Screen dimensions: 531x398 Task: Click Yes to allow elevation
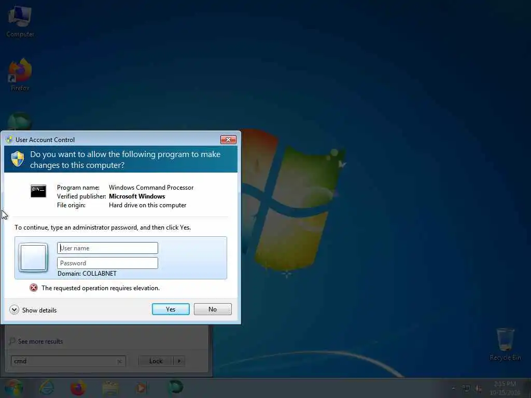pyautogui.click(x=171, y=309)
